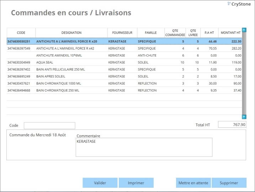Select row ANTICHUTE A L'AMINEXIL FORCE R x42
This screenshot has width=255, height=192.
(124, 48)
